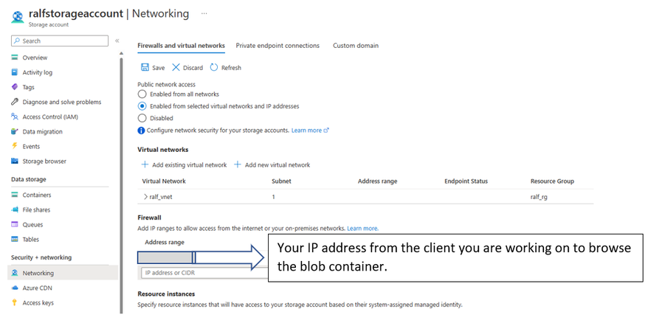Click the greyed-out existing address range entry

[166, 257]
